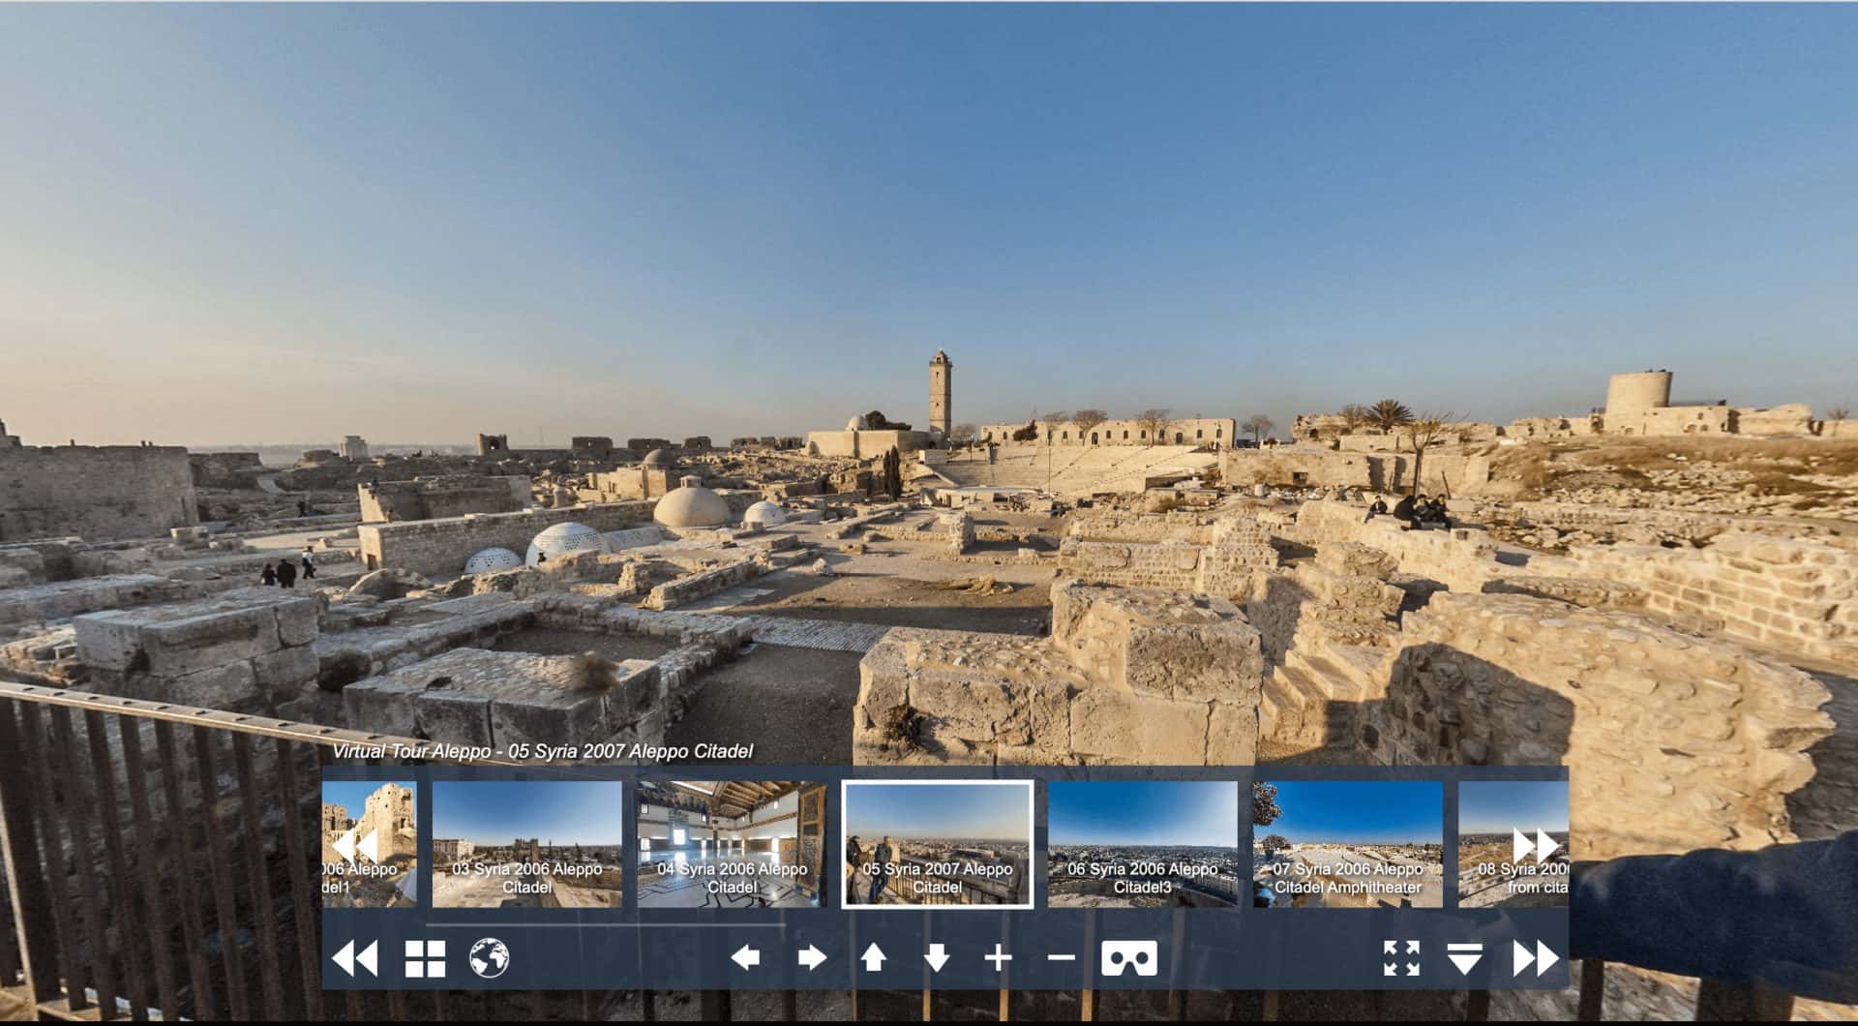Enable VR headset mode
Screen dimensions: 1858x1026
[x=1129, y=959]
